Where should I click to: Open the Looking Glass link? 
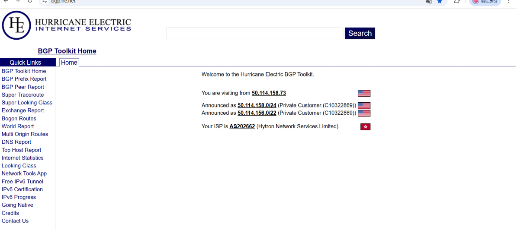pos(19,166)
